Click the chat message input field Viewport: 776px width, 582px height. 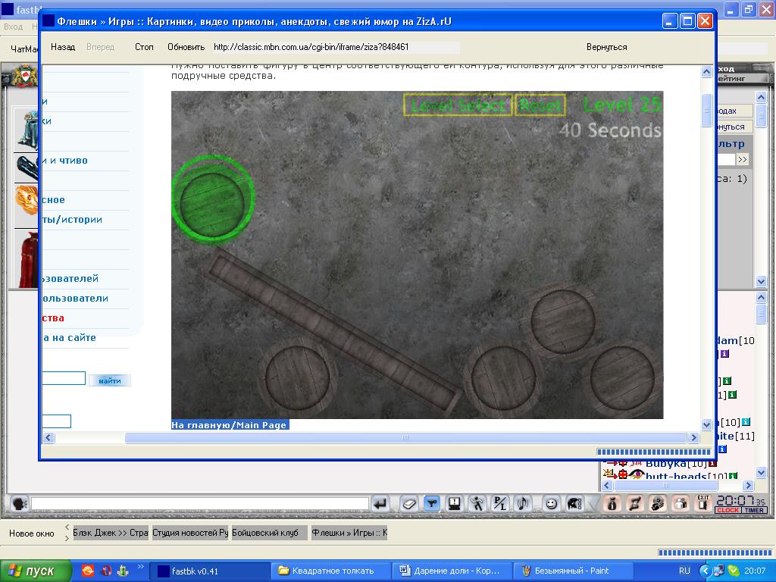(200, 504)
